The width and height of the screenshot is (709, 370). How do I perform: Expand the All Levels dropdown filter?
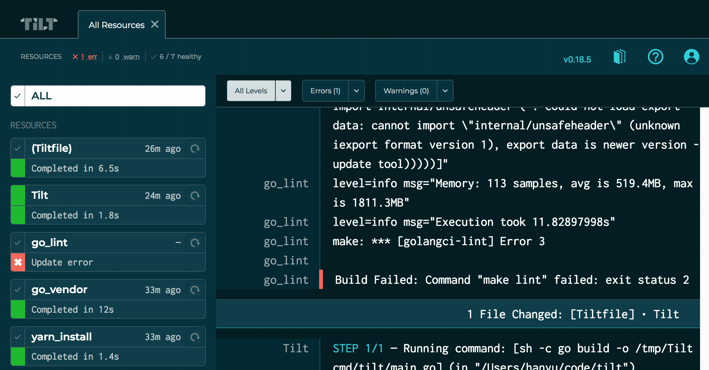tap(284, 90)
